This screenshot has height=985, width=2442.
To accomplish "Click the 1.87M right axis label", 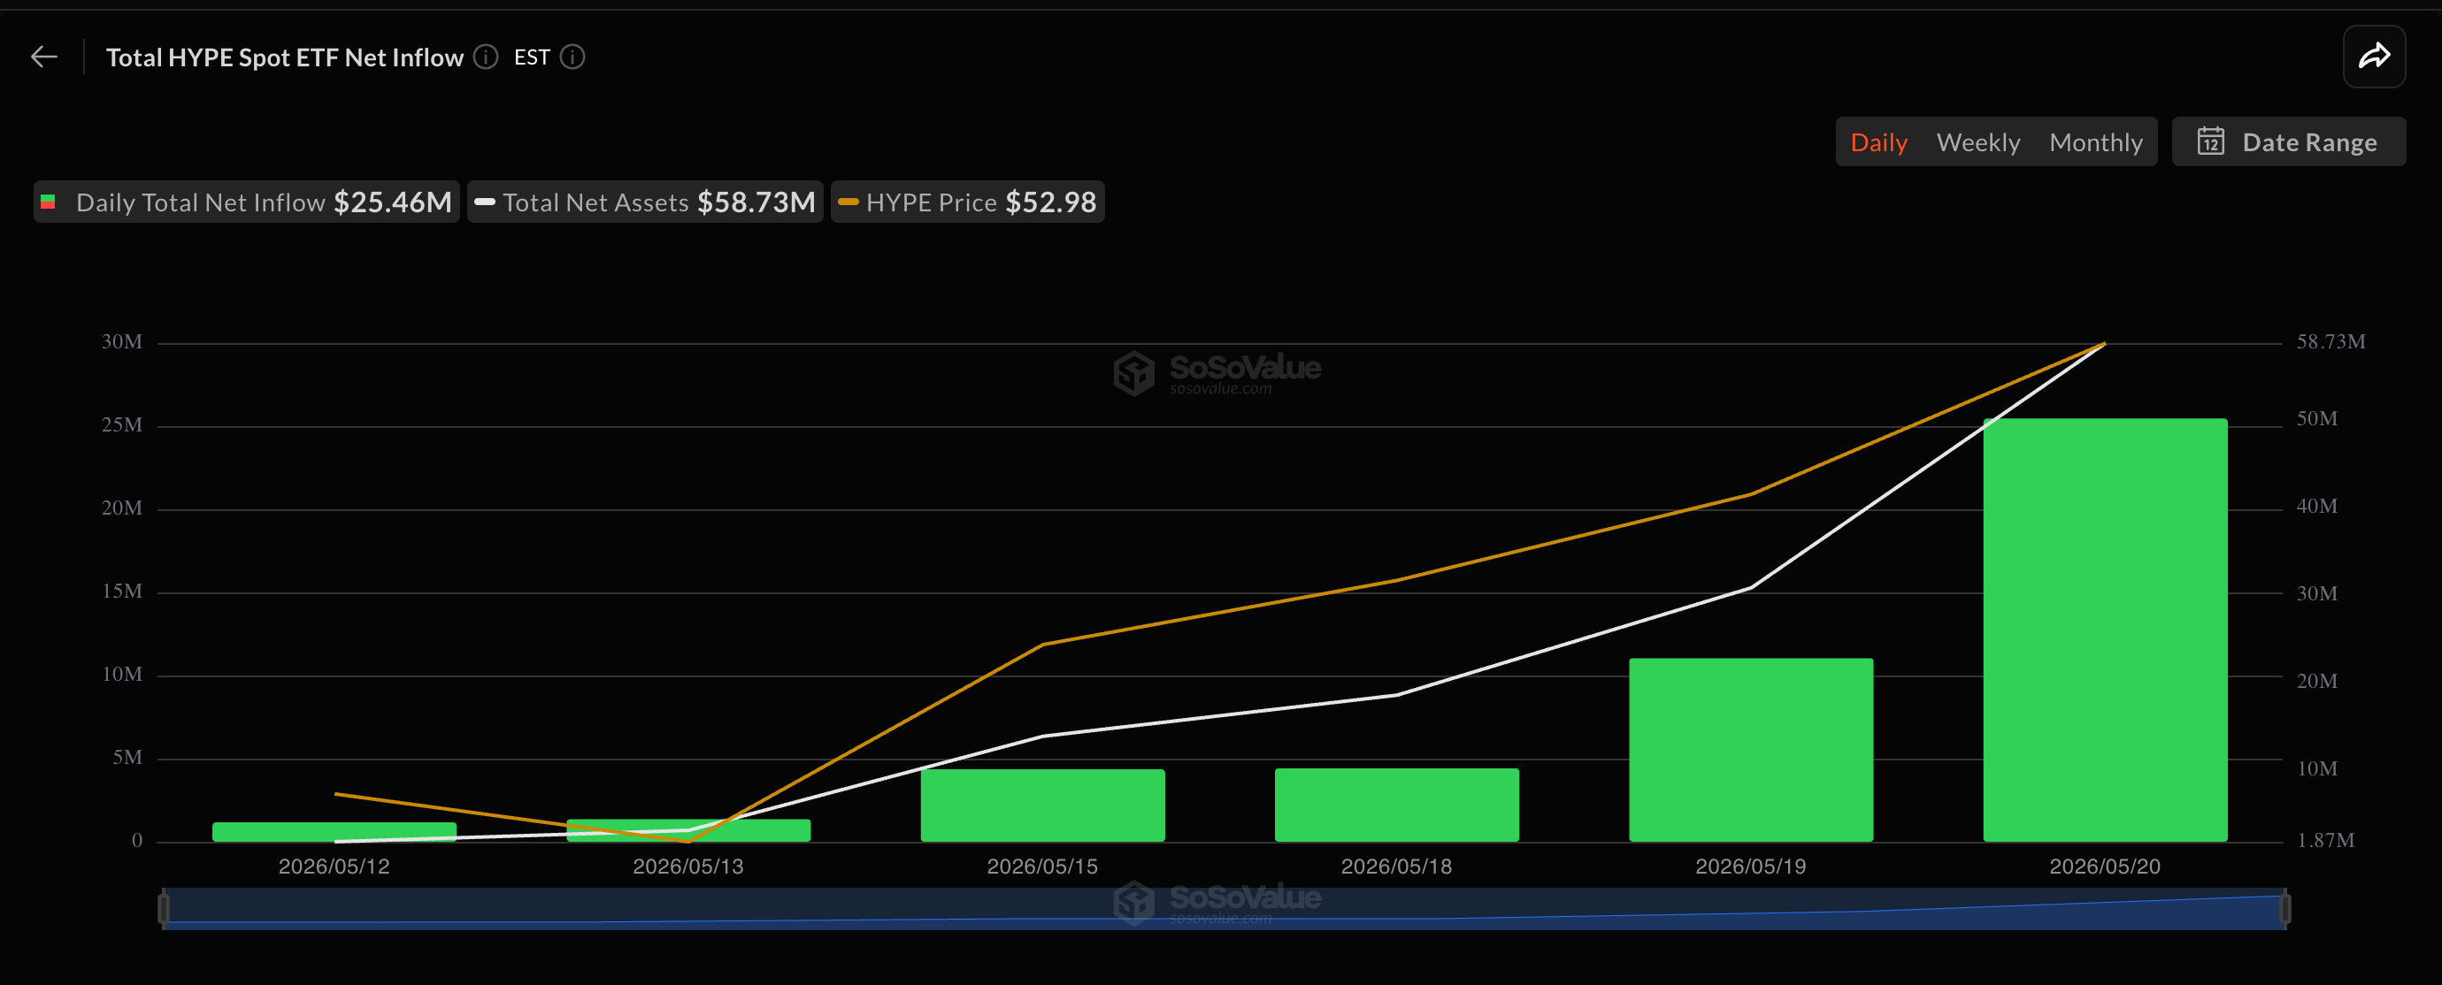I will (2324, 840).
